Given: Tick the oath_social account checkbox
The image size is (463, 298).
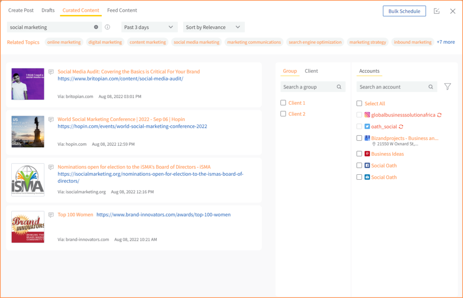Looking at the screenshot, I should pyautogui.click(x=359, y=126).
